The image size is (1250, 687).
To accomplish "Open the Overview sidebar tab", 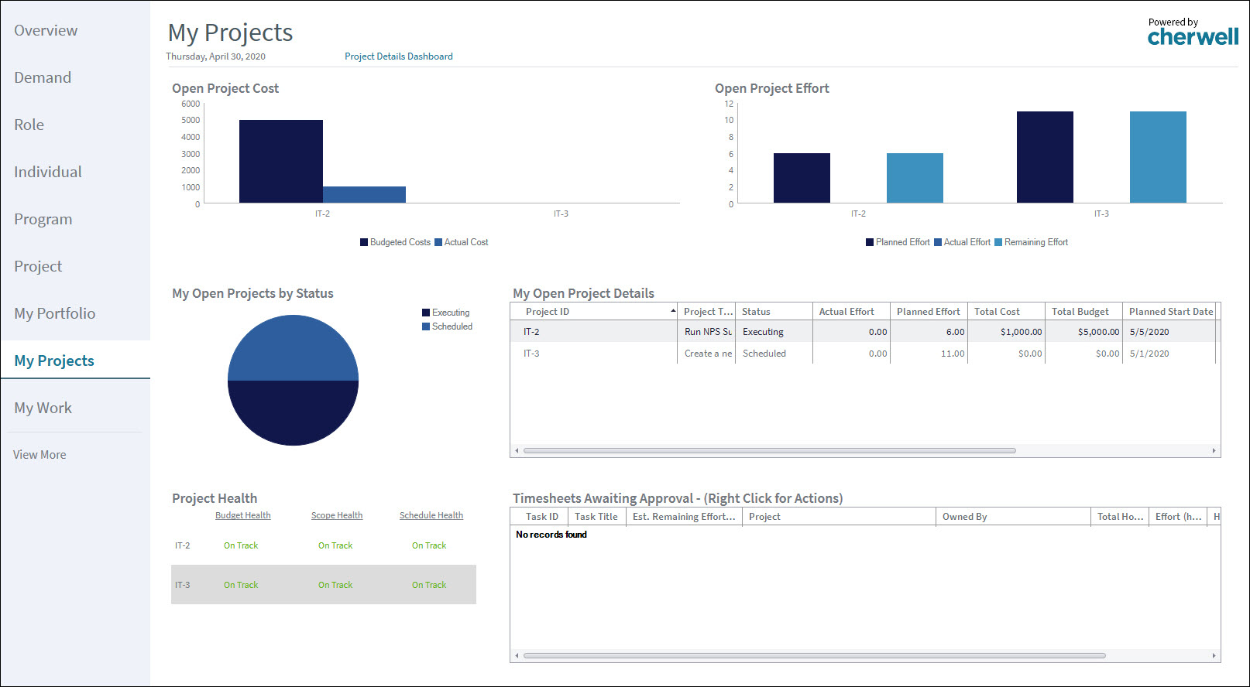I will click(46, 30).
